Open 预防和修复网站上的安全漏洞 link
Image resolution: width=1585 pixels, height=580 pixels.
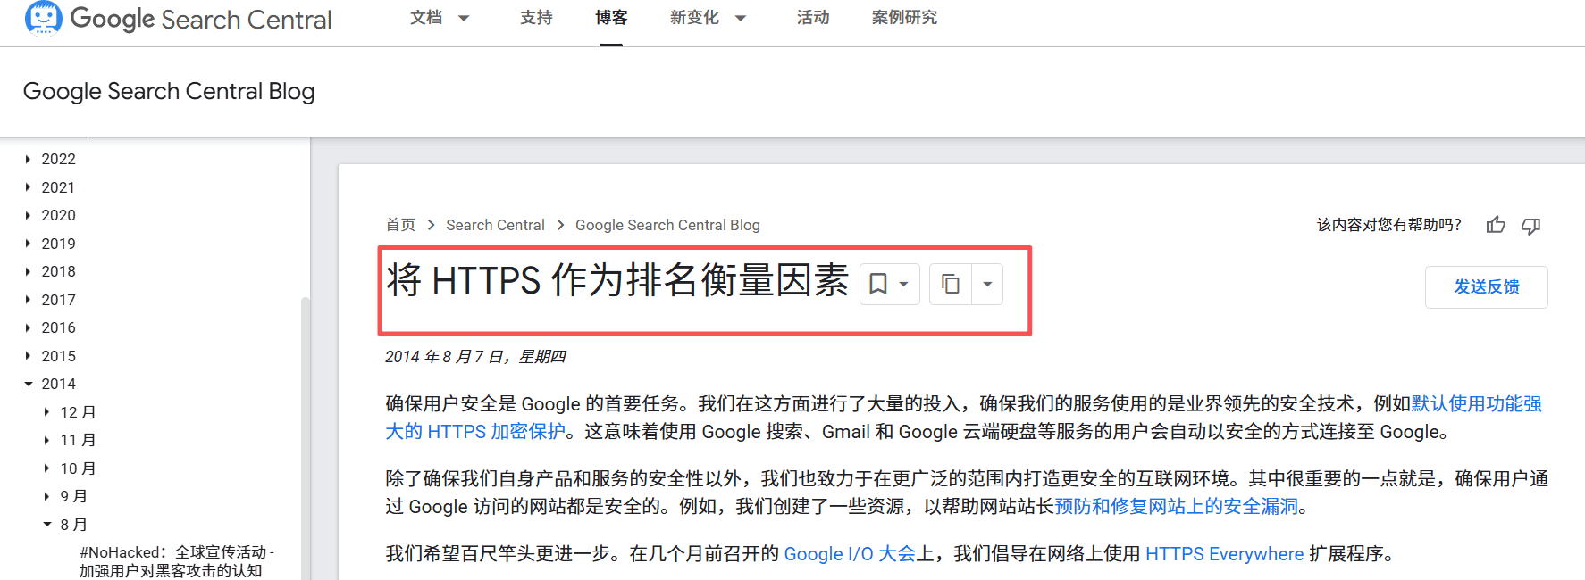tap(1177, 506)
